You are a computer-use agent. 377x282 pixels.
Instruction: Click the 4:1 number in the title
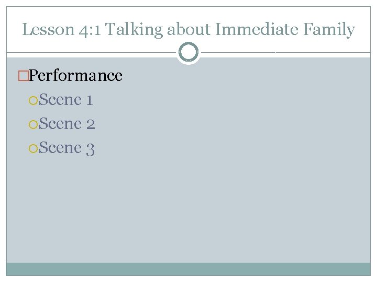coord(90,30)
